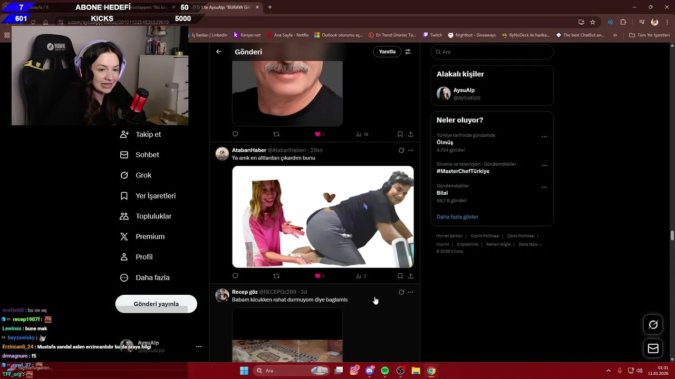The width and height of the screenshot is (675, 379).
Task: Open the #MasterChefTürkiye trend
Action: pyautogui.click(x=463, y=171)
